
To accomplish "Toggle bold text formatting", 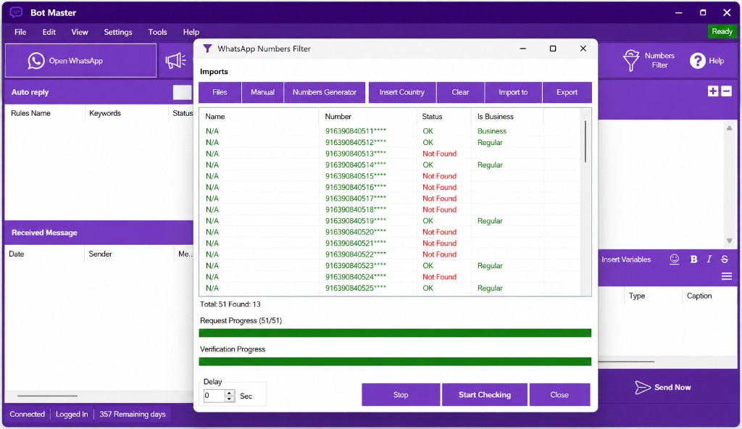I will click(693, 259).
